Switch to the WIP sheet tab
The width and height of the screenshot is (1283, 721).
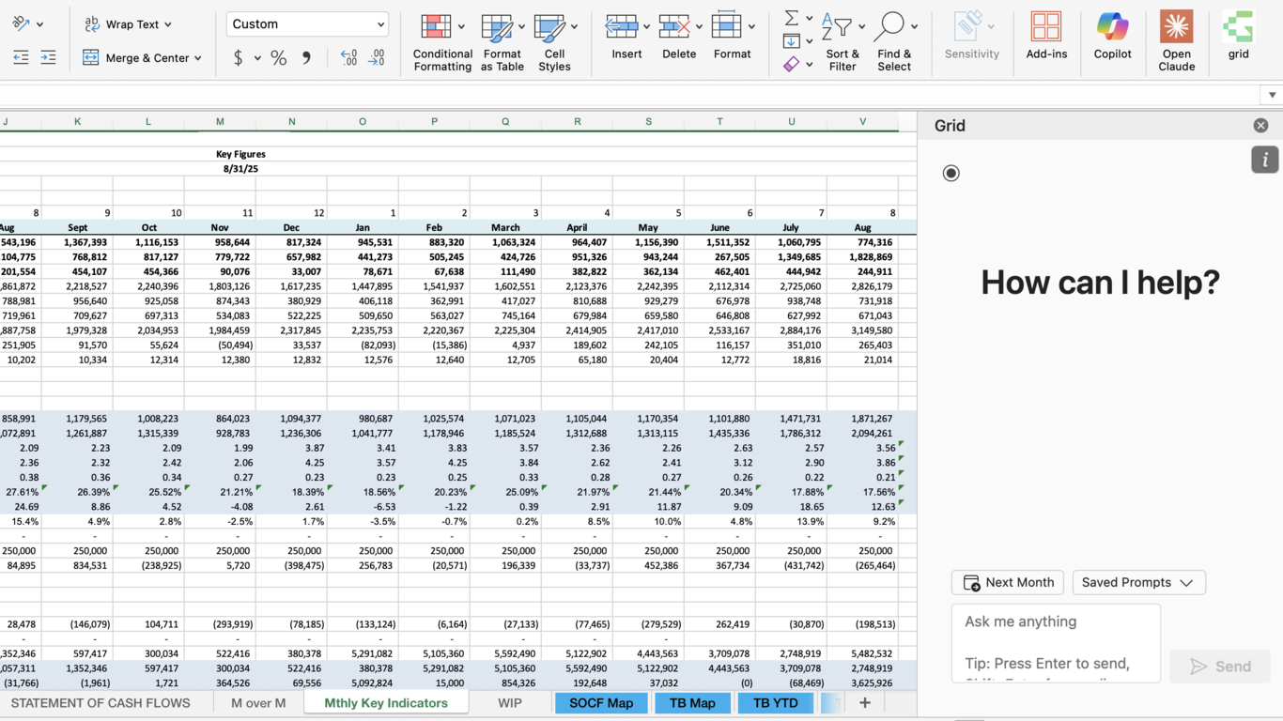(x=510, y=702)
